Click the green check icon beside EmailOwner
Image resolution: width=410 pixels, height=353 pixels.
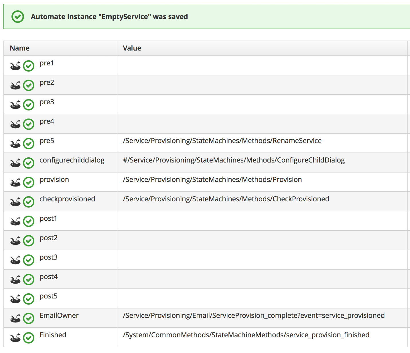29,318
